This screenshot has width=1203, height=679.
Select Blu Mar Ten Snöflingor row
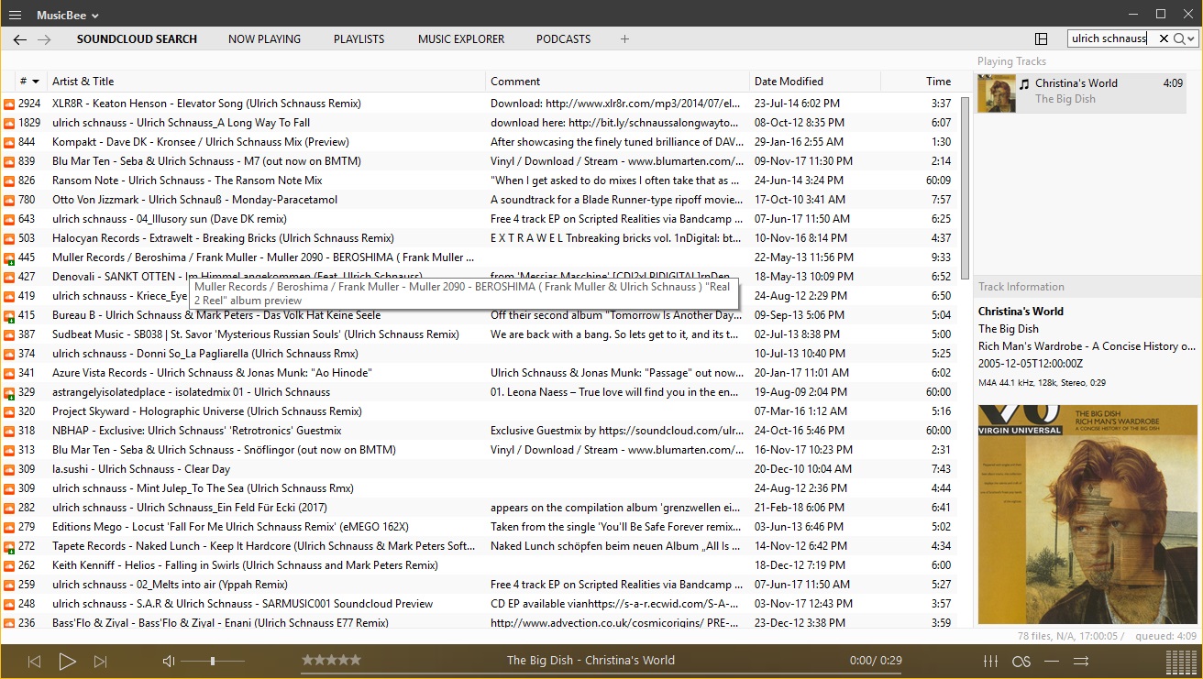coord(478,450)
